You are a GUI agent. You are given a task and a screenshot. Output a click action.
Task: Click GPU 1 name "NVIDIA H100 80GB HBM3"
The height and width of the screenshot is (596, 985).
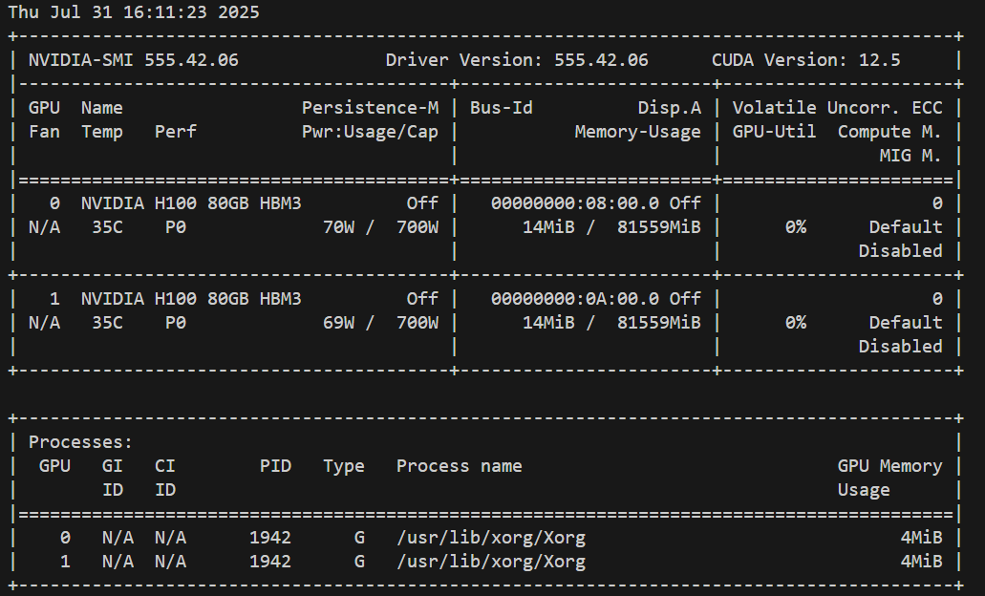[192, 299]
